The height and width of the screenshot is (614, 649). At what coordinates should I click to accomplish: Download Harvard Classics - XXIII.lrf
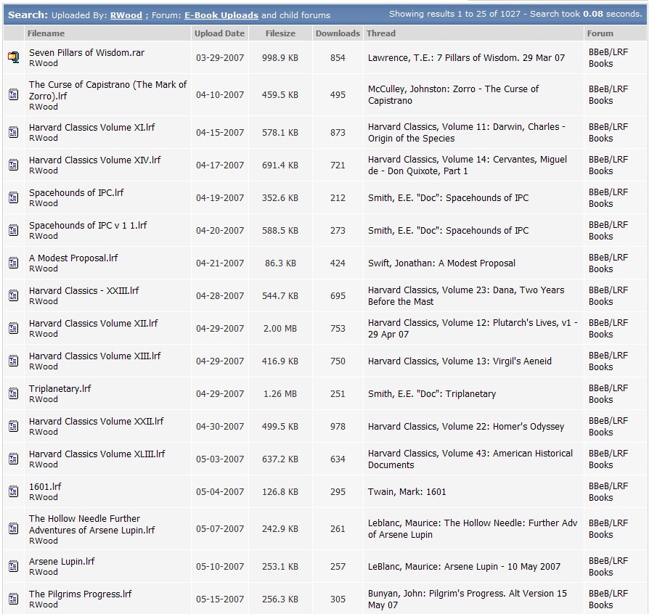tap(83, 291)
